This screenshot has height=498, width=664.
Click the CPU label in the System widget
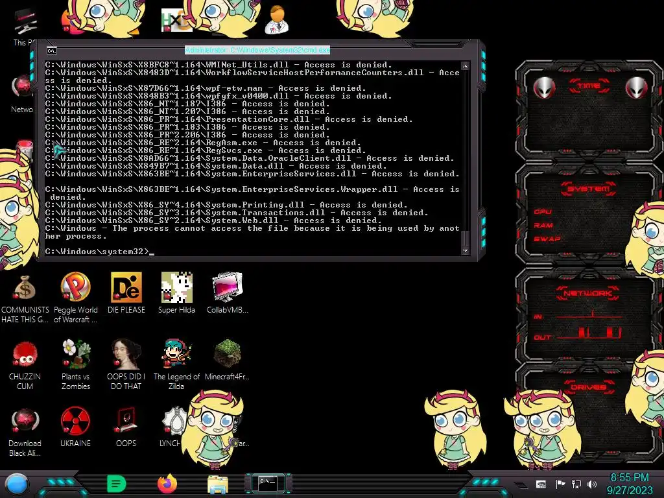coord(543,211)
